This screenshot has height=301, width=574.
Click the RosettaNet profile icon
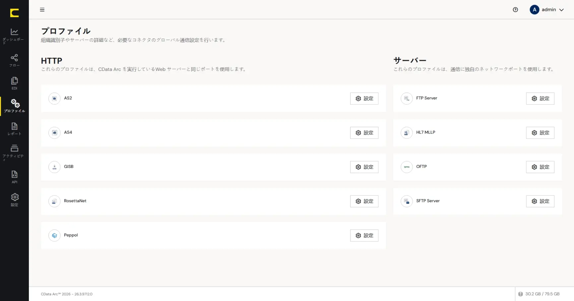click(54, 201)
